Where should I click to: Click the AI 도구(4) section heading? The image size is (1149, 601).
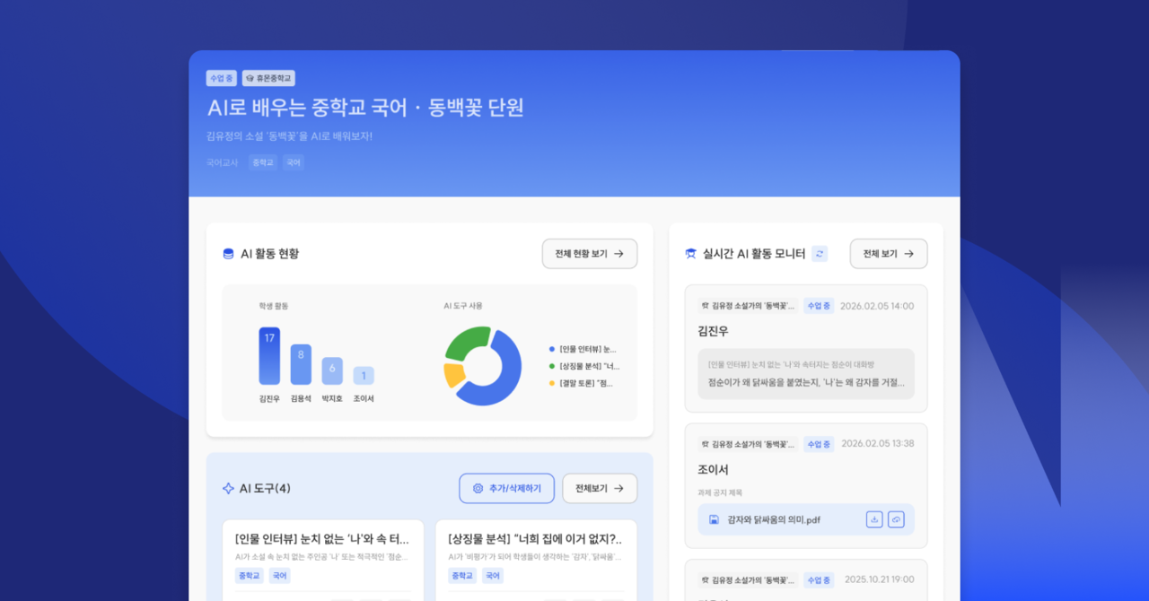point(265,489)
